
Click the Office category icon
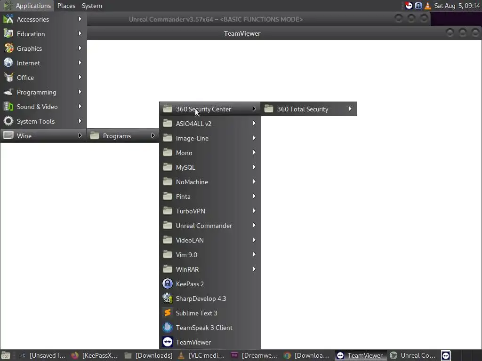click(x=8, y=78)
